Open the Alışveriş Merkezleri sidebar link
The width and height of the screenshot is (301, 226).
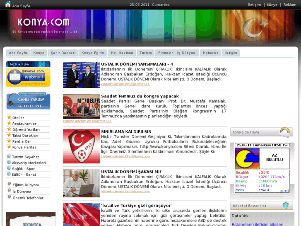(29, 163)
